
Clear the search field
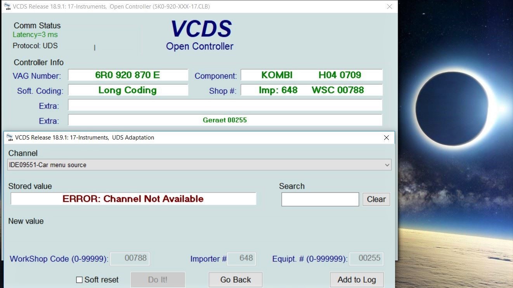[376, 199]
